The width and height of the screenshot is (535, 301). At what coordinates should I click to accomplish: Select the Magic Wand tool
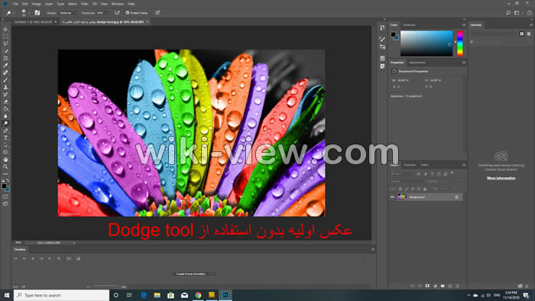coord(5,50)
